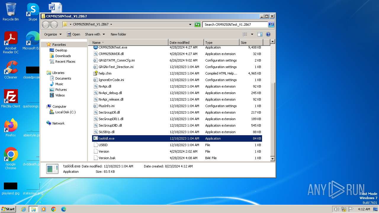This screenshot has width=379, height=213.
Task: Select Computer in navigation pane
Action: 59,106
